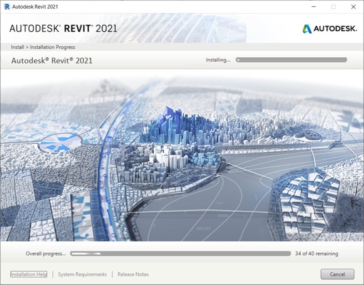Open the System Requirements link
Screen dimensions: 364x285
[x=82, y=274]
